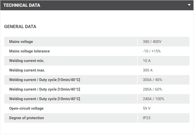Screen dimensions: 194x135
Task: Select the Mains voltage tolerance label
Action: pyautogui.click(x=29, y=51)
